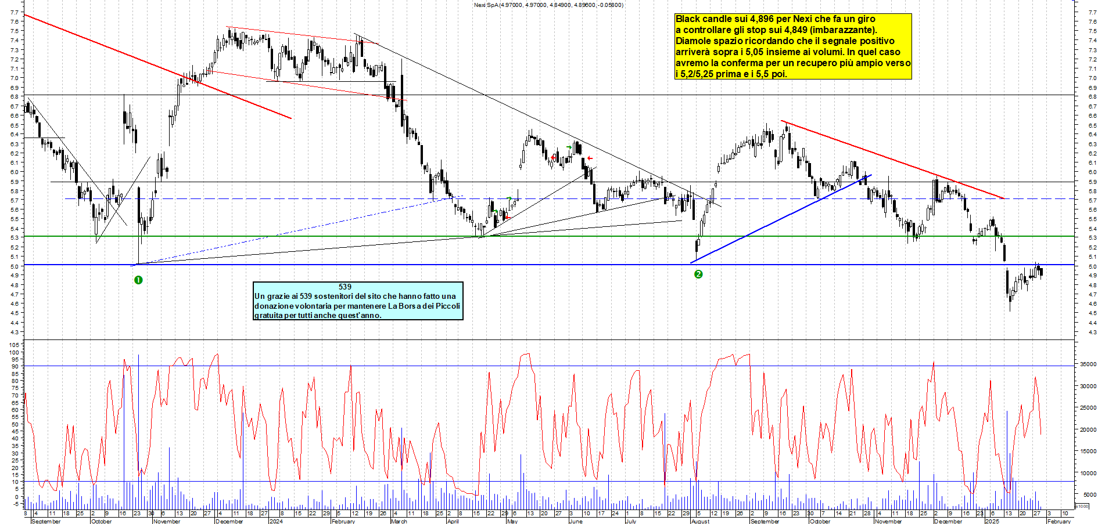Click the 'April' month label
The height and width of the screenshot is (524, 1098).
(x=453, y=521)
